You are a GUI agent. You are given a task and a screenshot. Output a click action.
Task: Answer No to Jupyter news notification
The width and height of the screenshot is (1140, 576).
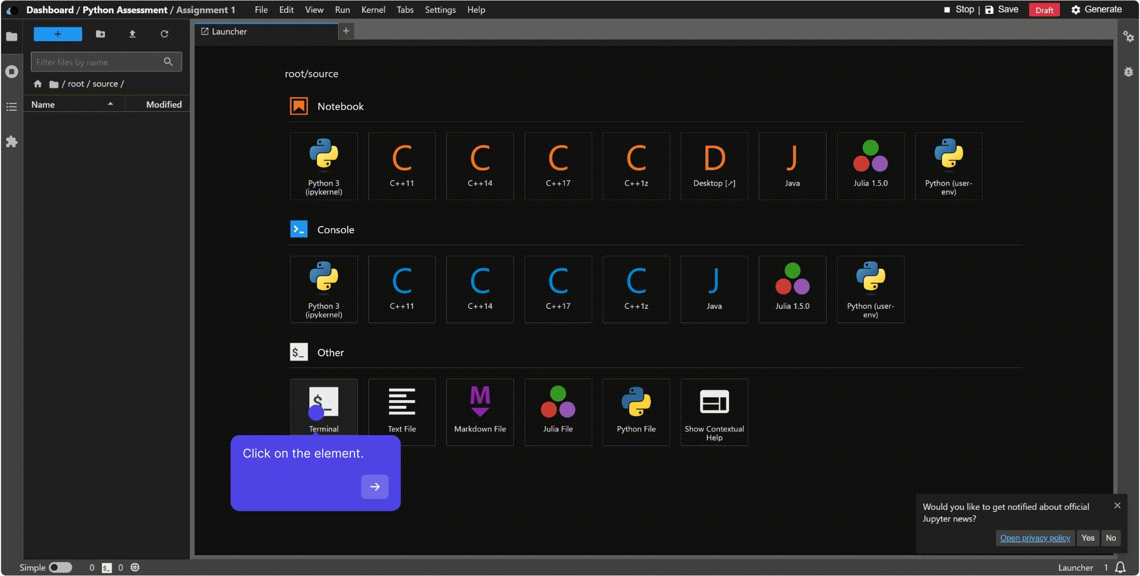(1111, 538)
